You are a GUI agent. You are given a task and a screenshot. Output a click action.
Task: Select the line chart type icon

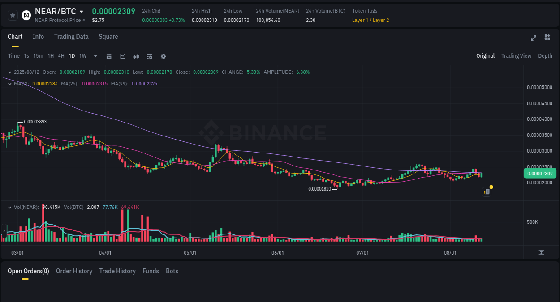click(122, 56)
